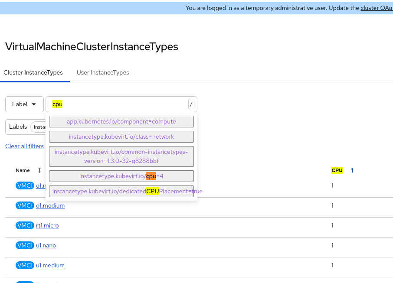393x283 pixels.
Task: Click the VMCI badge beside rt1.micro
Action: pos(25,225)
